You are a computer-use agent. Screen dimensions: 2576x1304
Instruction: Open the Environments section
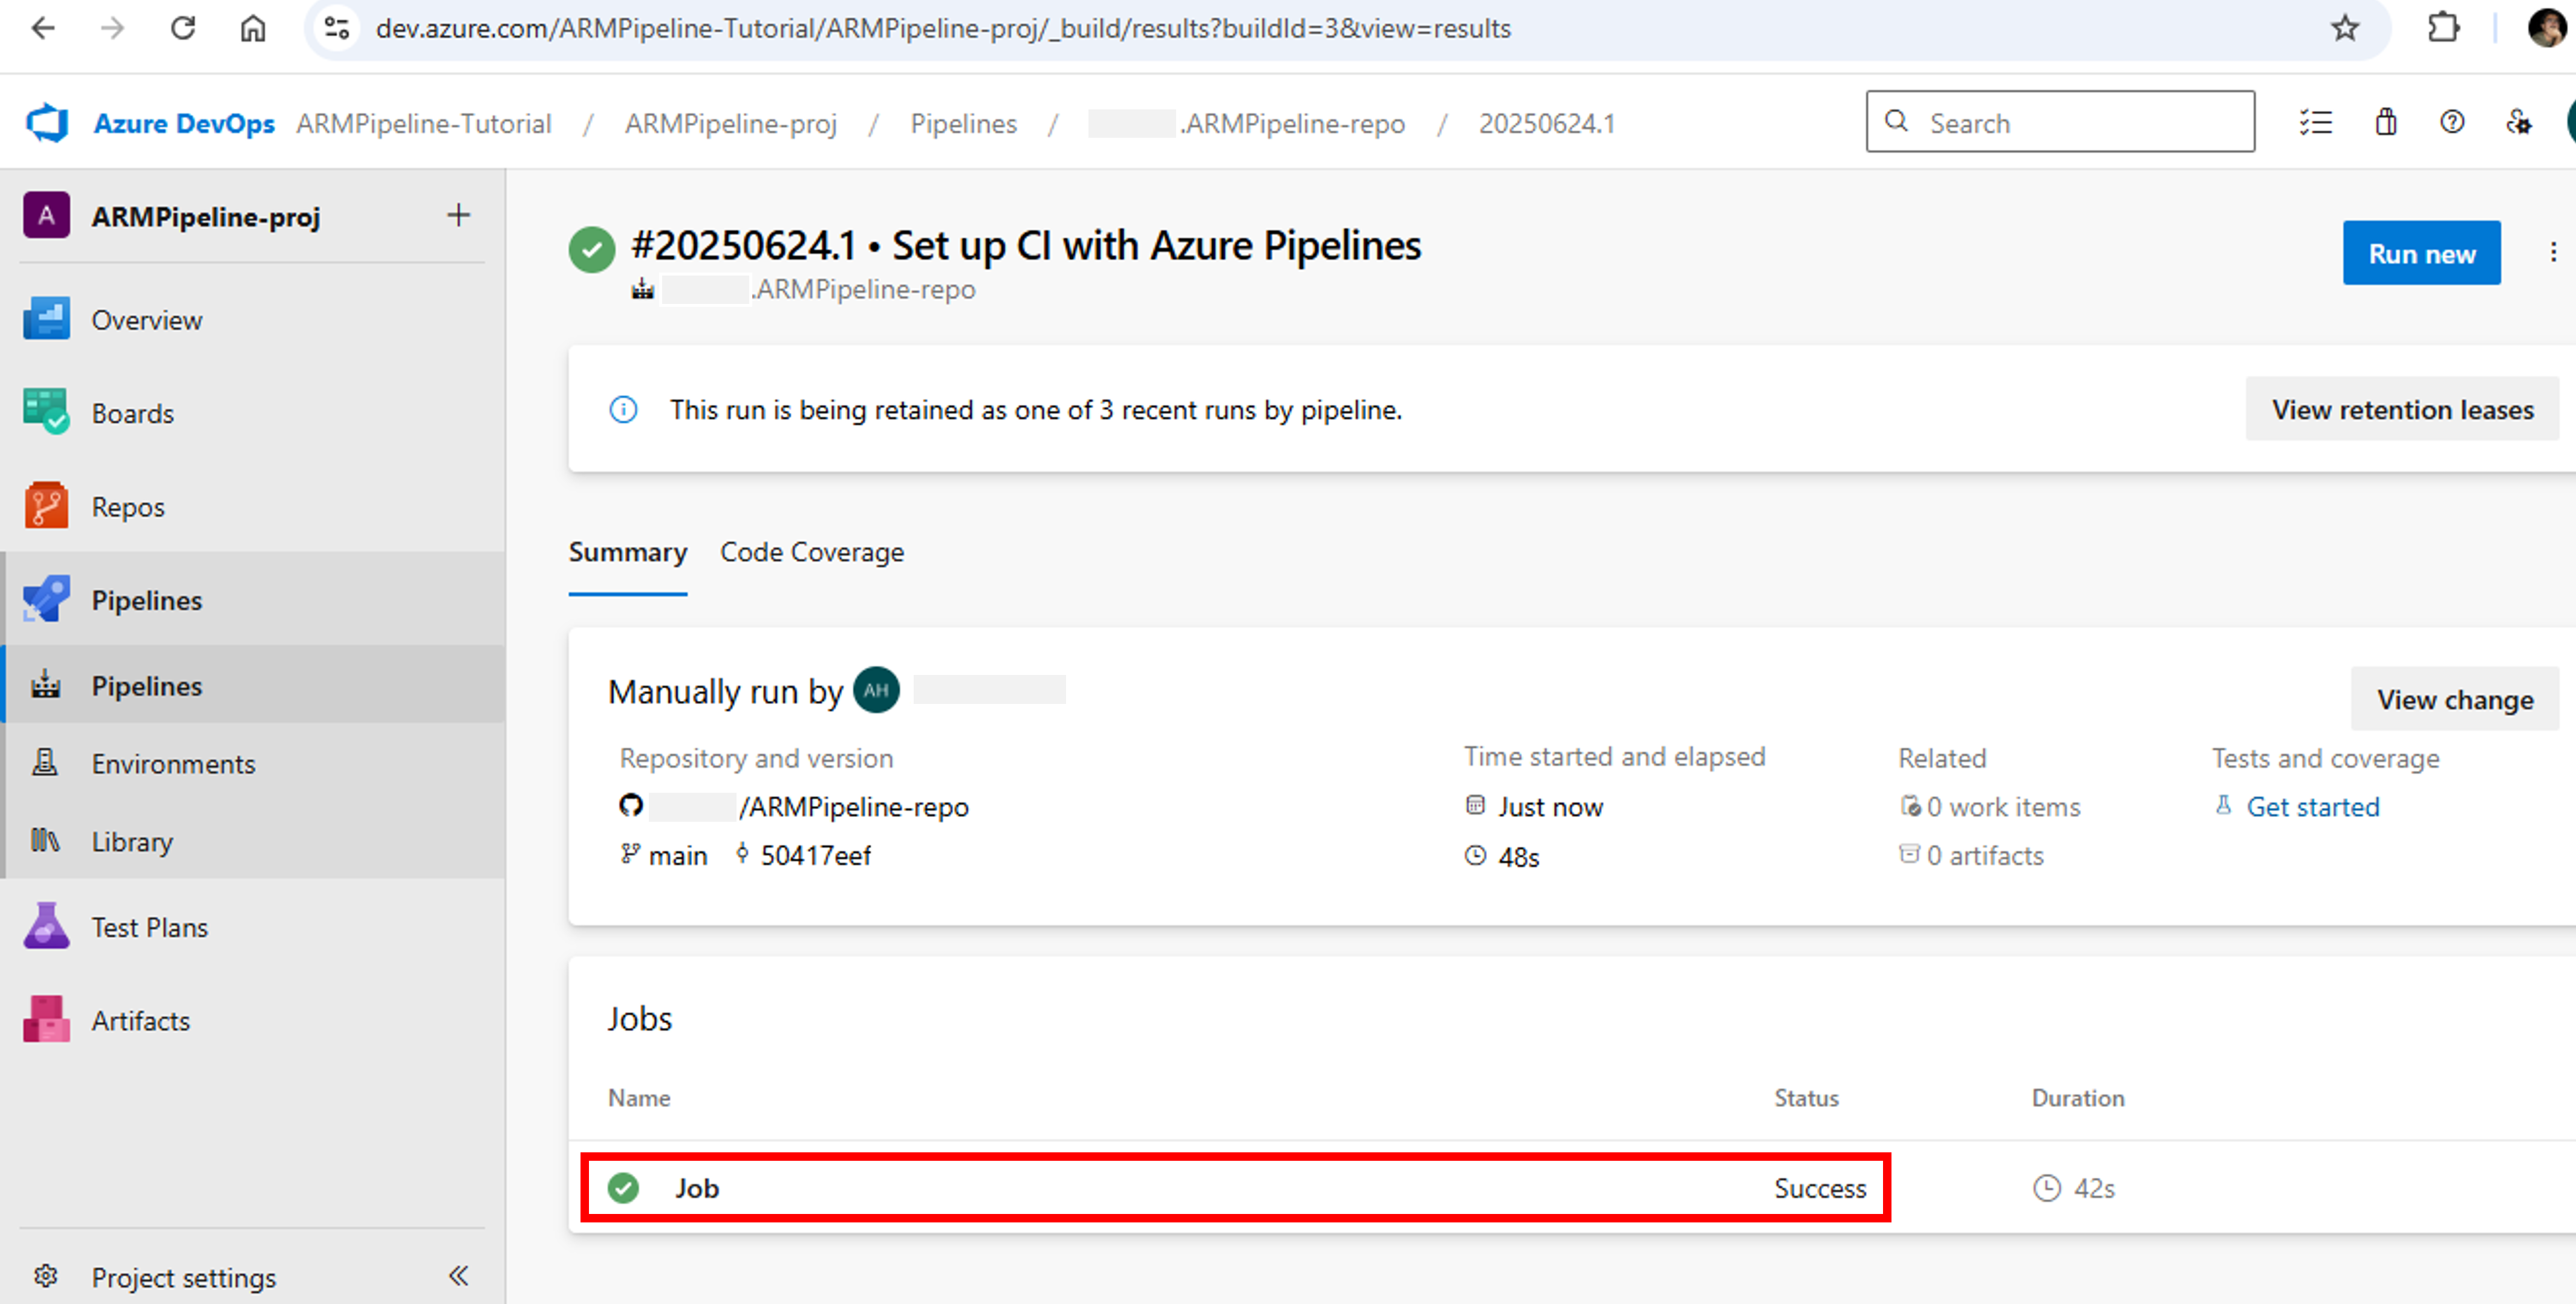tap(173, 763)
